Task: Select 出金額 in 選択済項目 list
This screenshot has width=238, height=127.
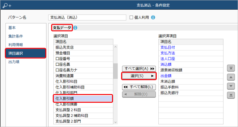Action: click(191, 76)
